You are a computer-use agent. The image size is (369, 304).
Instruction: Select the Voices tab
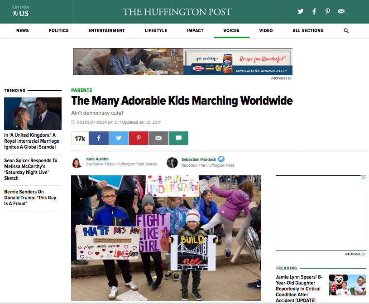pyautogui.click(x=231, y=31)
